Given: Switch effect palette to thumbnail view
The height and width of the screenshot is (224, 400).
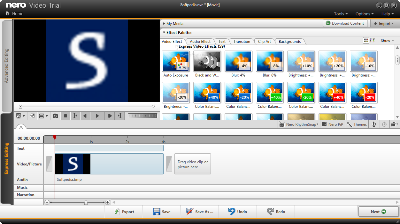Looking at the screenshot, I should [366, 40].
